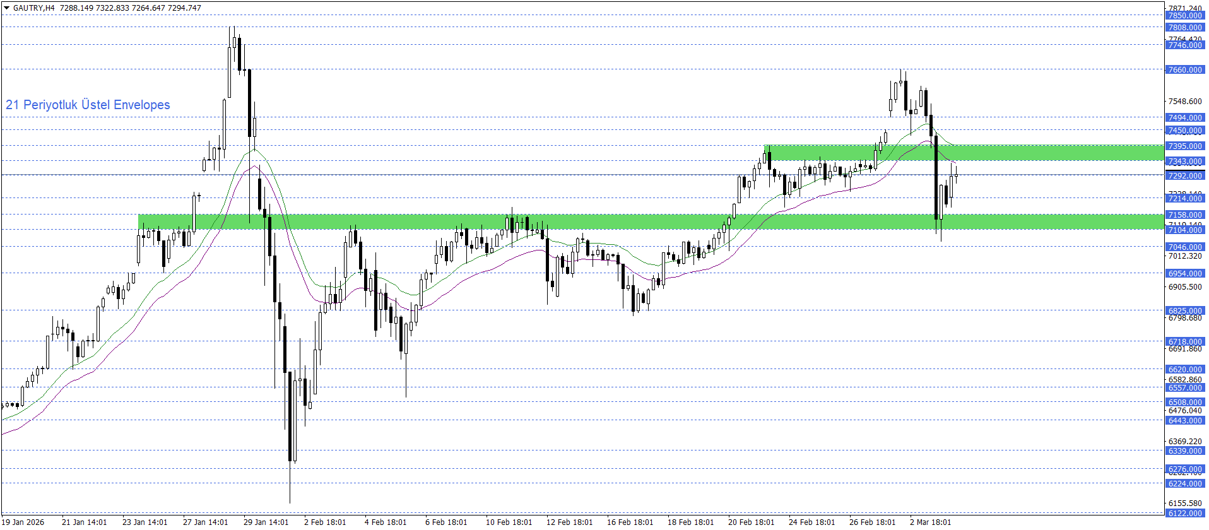Viewport: 1209px width, 530px height.
Task: Click the 7158.000 price level label
Action: click(x=1184, y=215)
